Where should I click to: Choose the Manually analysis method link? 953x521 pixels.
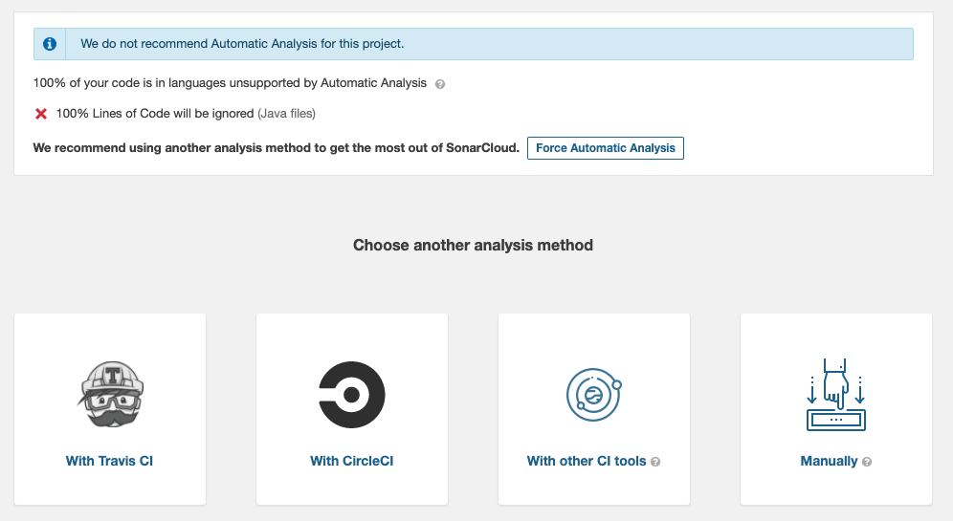(829, 461)
